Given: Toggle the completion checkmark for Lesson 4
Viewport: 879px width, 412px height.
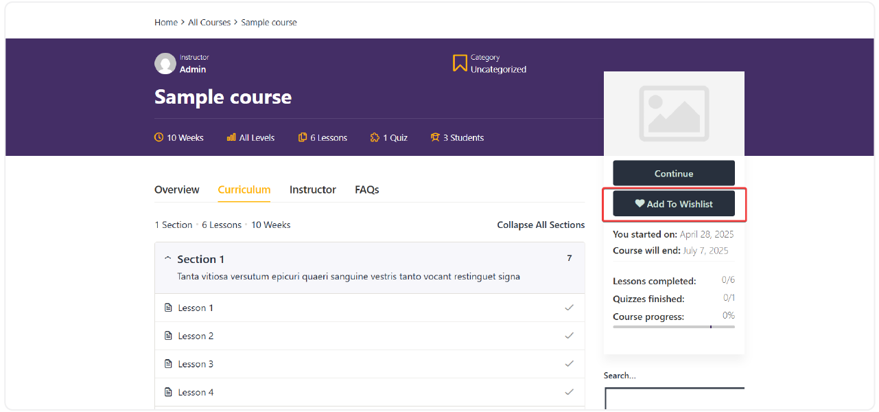Looking at the screenshot, I should tap(569, 391).
